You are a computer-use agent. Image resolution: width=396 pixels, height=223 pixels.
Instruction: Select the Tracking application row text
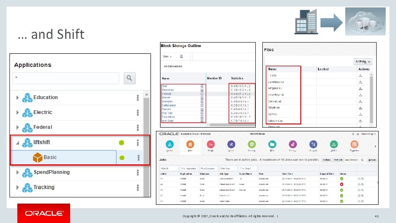point(44,187)
